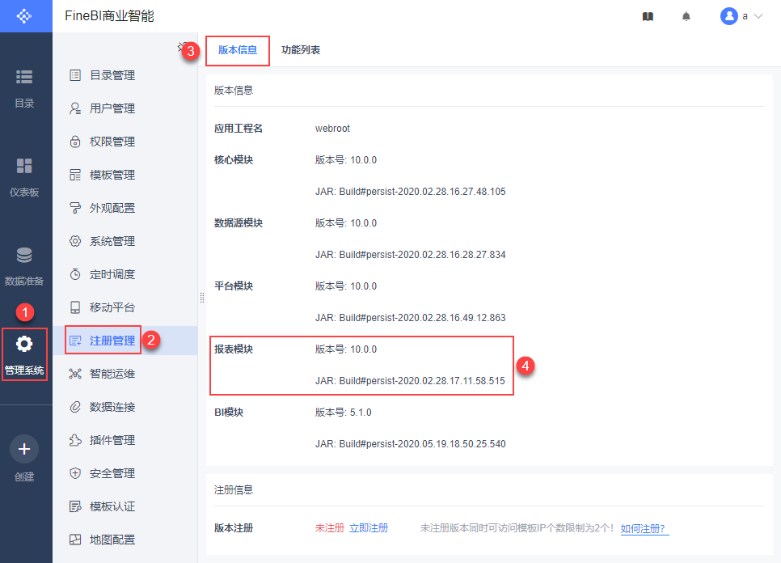
Task: Click the 创建 plus button
Action: pos(24,449)
